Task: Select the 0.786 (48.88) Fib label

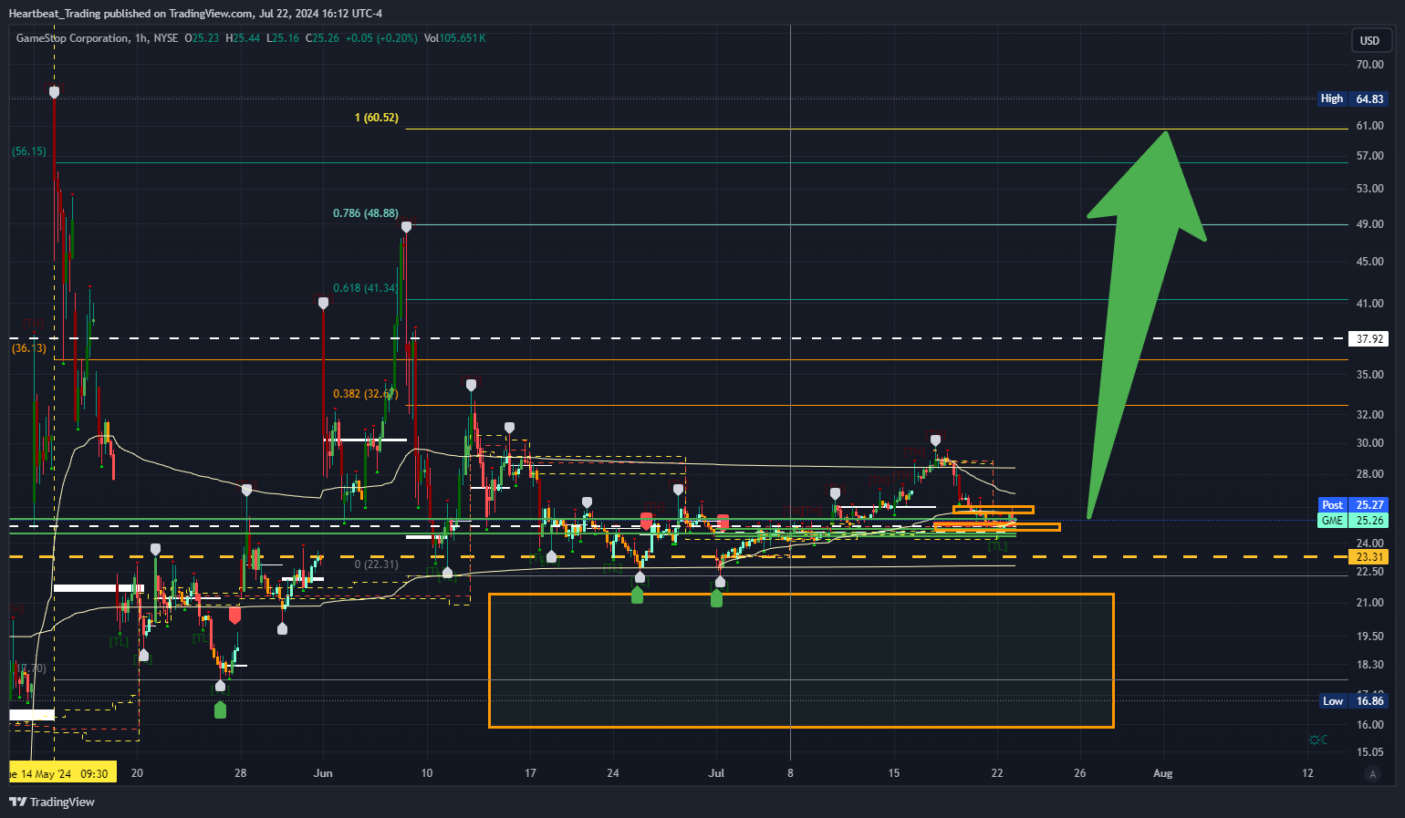Action: click(x=365, y=212)
